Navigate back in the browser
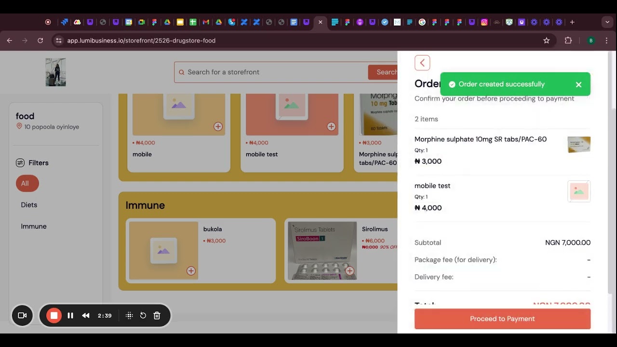Screen dimensions: 617x347 (10, 40)
